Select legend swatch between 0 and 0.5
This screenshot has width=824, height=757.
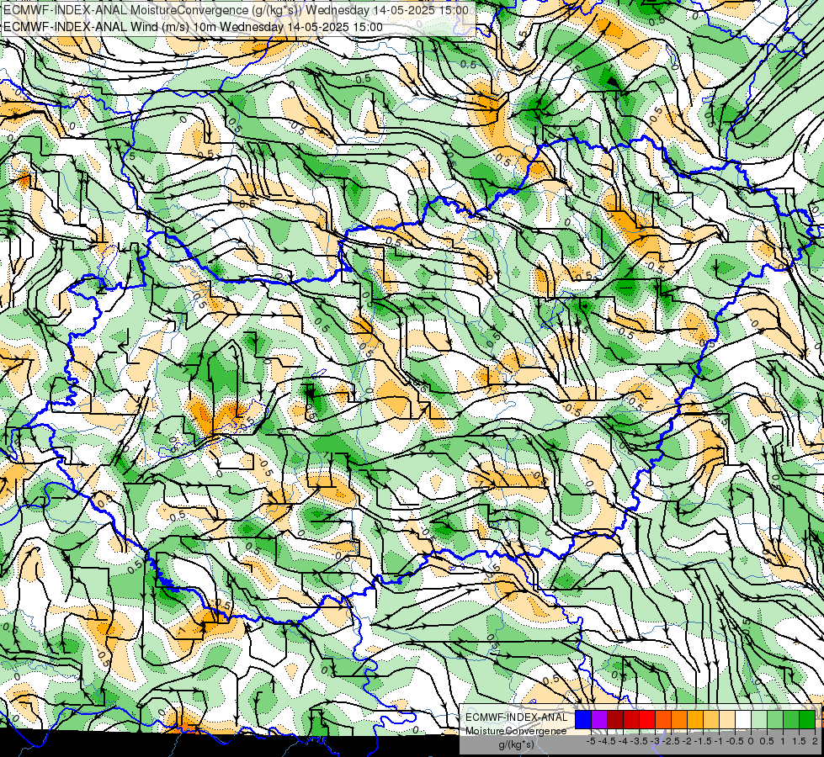coord(759,719)
